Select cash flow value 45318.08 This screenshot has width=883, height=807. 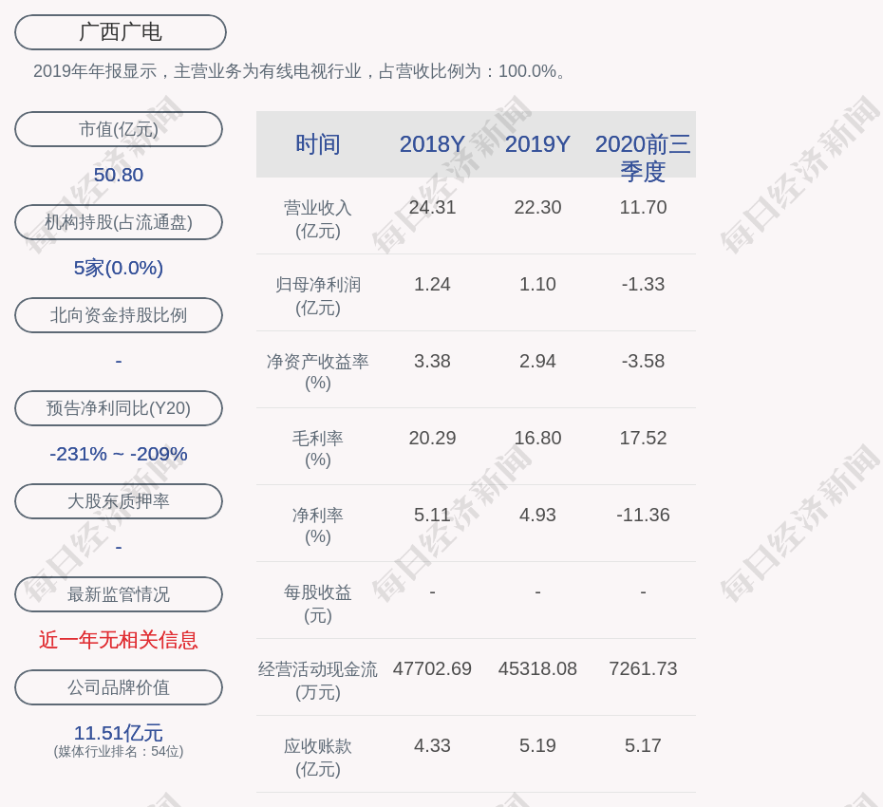(537, 668)
